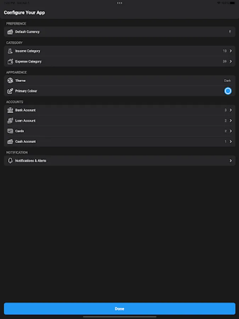Viewport: 239px width, 319px height.
Task: Change the Dark theme value
Action: click(x=227, y=80)
